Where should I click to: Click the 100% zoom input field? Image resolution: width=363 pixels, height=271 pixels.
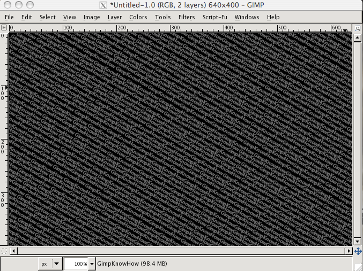pyautogui.click(x=76, y=264)
